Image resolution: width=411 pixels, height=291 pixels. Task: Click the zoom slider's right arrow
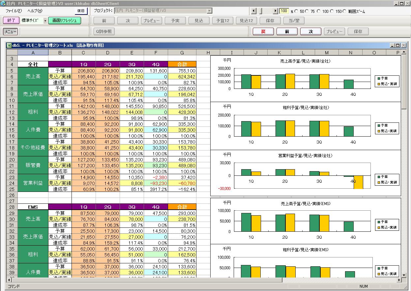(x=276, y=11)
